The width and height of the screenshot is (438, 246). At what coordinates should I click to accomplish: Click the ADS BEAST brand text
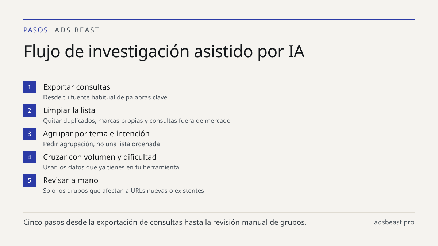(x=77, y=30)
